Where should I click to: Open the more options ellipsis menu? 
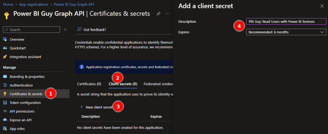pos(167,14)
